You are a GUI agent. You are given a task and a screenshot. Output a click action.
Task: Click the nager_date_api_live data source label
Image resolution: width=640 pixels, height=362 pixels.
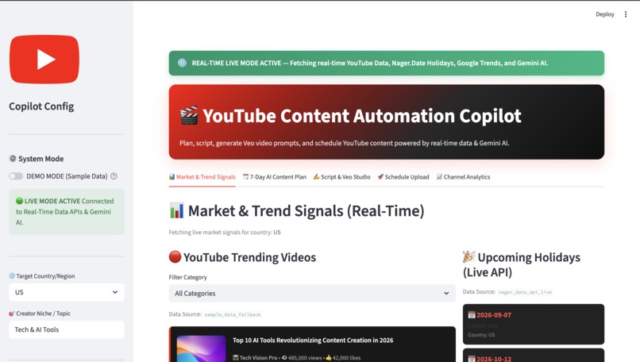coord(525,292)
